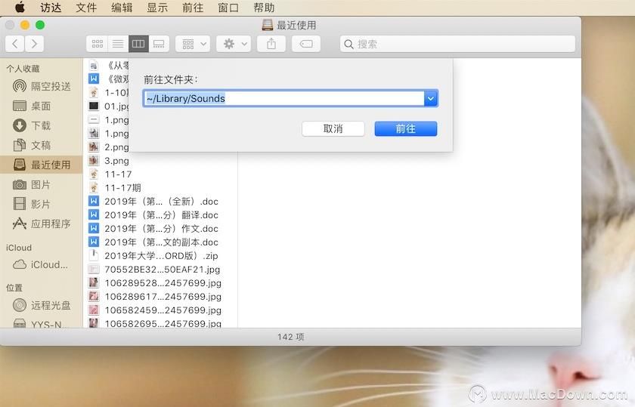635x407 pixels.
Task: Click the share toolbar button
Action: click(x=271, y=44)
